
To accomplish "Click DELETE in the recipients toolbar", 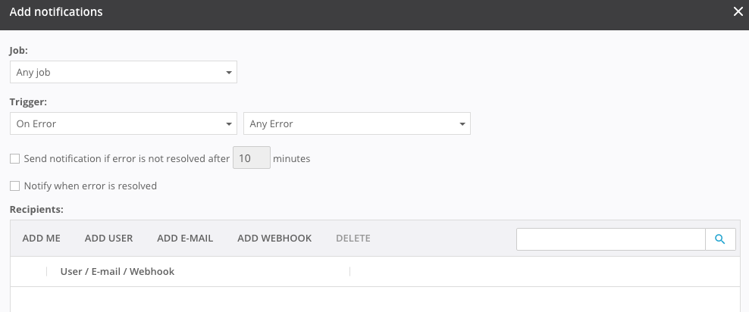I will [353, 239].
